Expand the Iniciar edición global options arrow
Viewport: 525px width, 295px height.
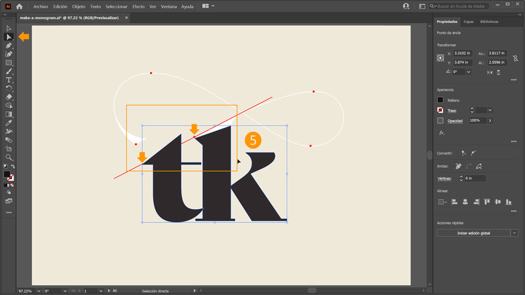coord(515,233)
